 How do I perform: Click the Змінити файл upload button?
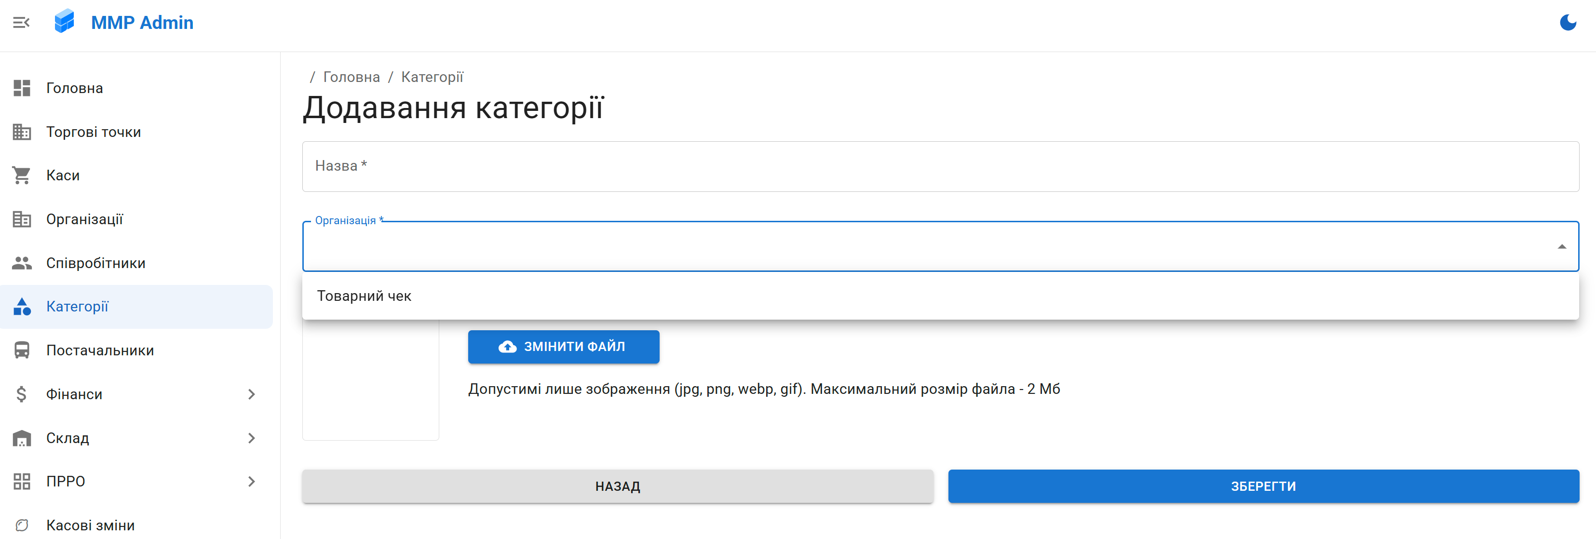tap(563, 347)
